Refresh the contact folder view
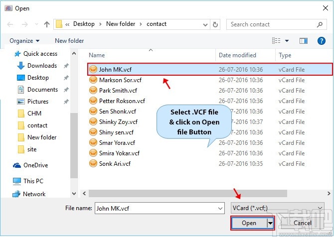Screen dimensions: 334x237 (215, 25)
